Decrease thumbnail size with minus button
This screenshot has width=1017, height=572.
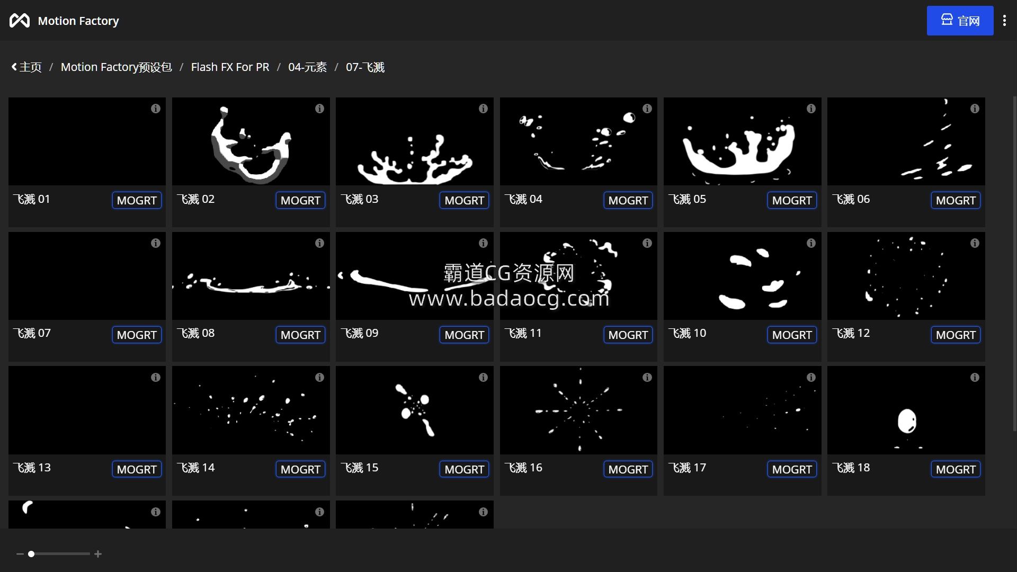tap(20, 554)
